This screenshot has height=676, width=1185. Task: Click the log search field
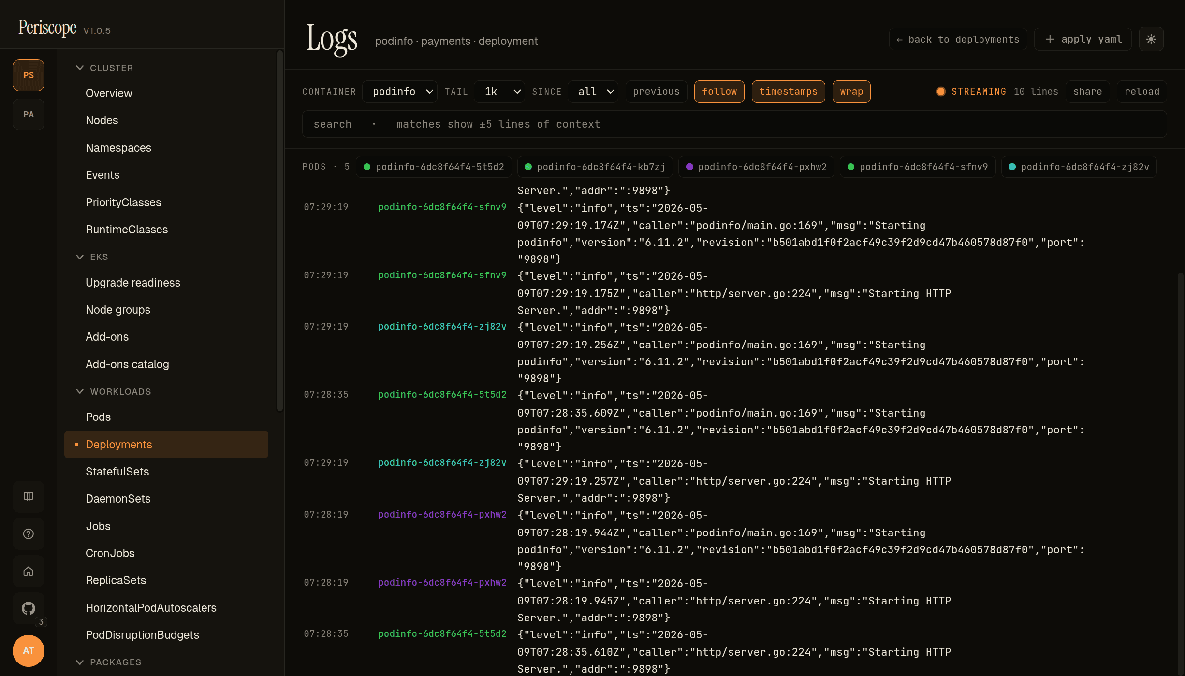click(x=734, y=124)
